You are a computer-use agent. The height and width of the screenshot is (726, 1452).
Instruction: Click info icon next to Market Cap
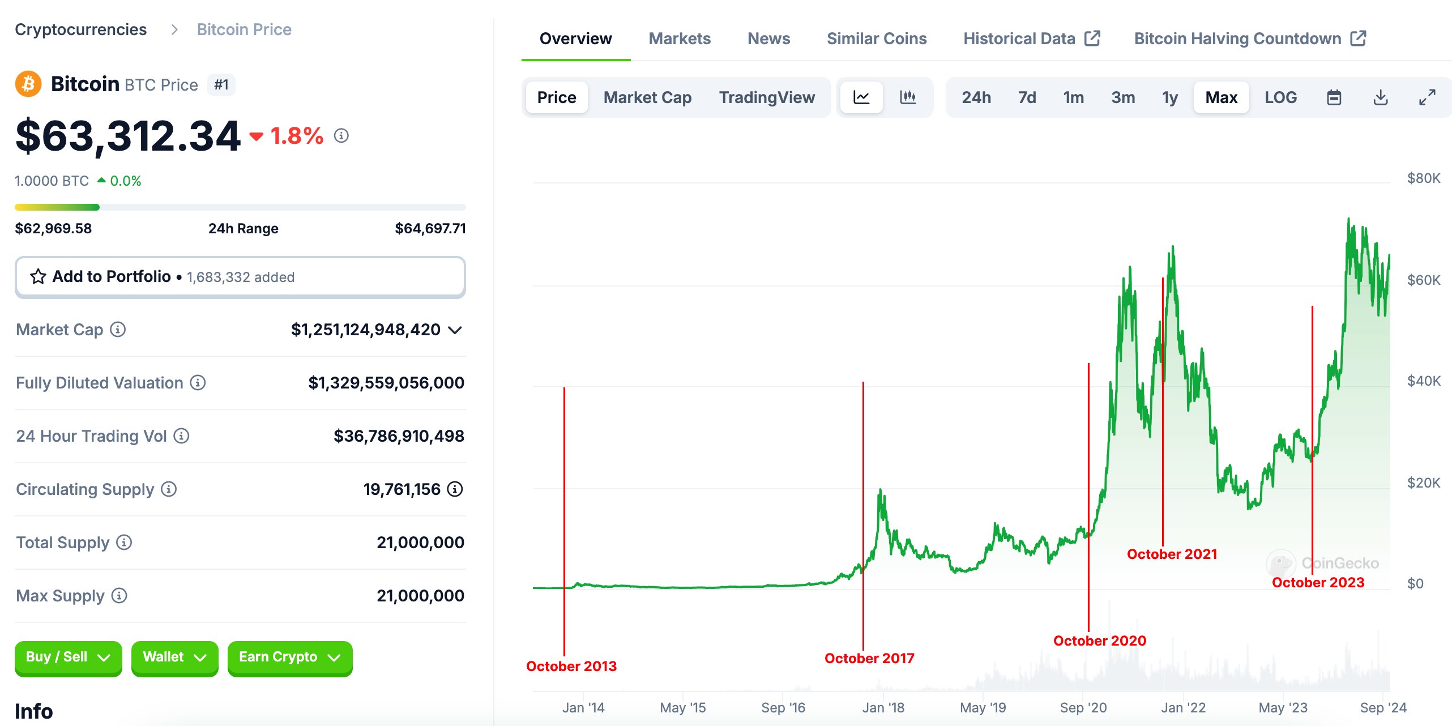118,330
